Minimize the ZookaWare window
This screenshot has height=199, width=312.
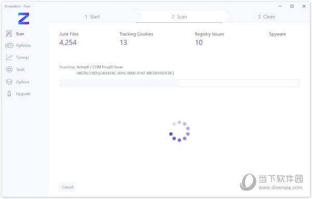coord(280,6)
